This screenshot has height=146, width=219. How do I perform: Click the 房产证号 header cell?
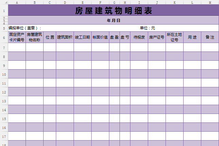pos(157,37)
